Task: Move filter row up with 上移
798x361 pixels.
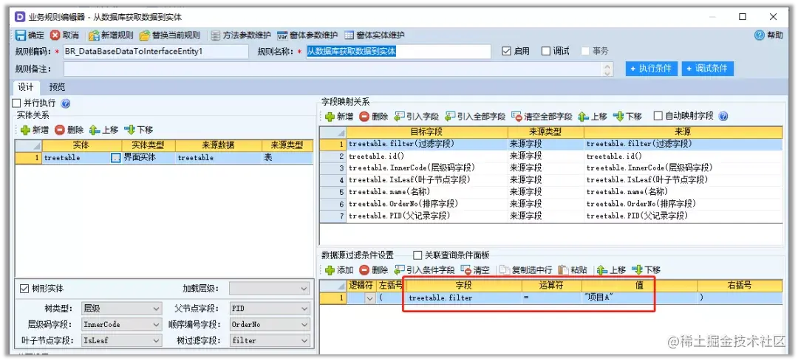Action: 611,270
